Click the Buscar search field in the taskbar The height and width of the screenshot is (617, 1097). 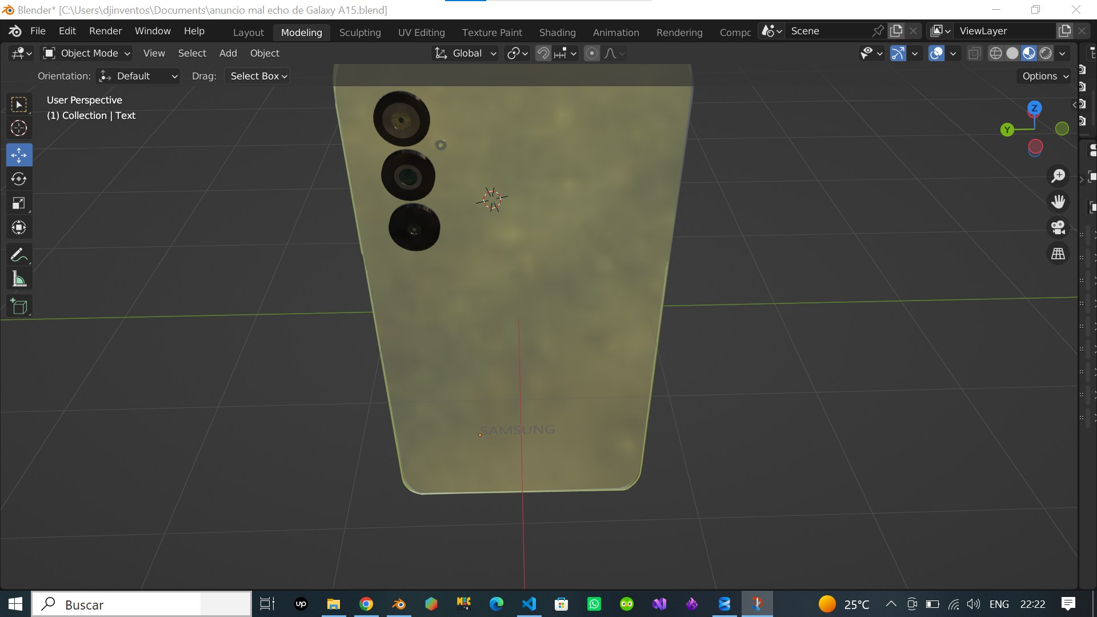point(141,604)
